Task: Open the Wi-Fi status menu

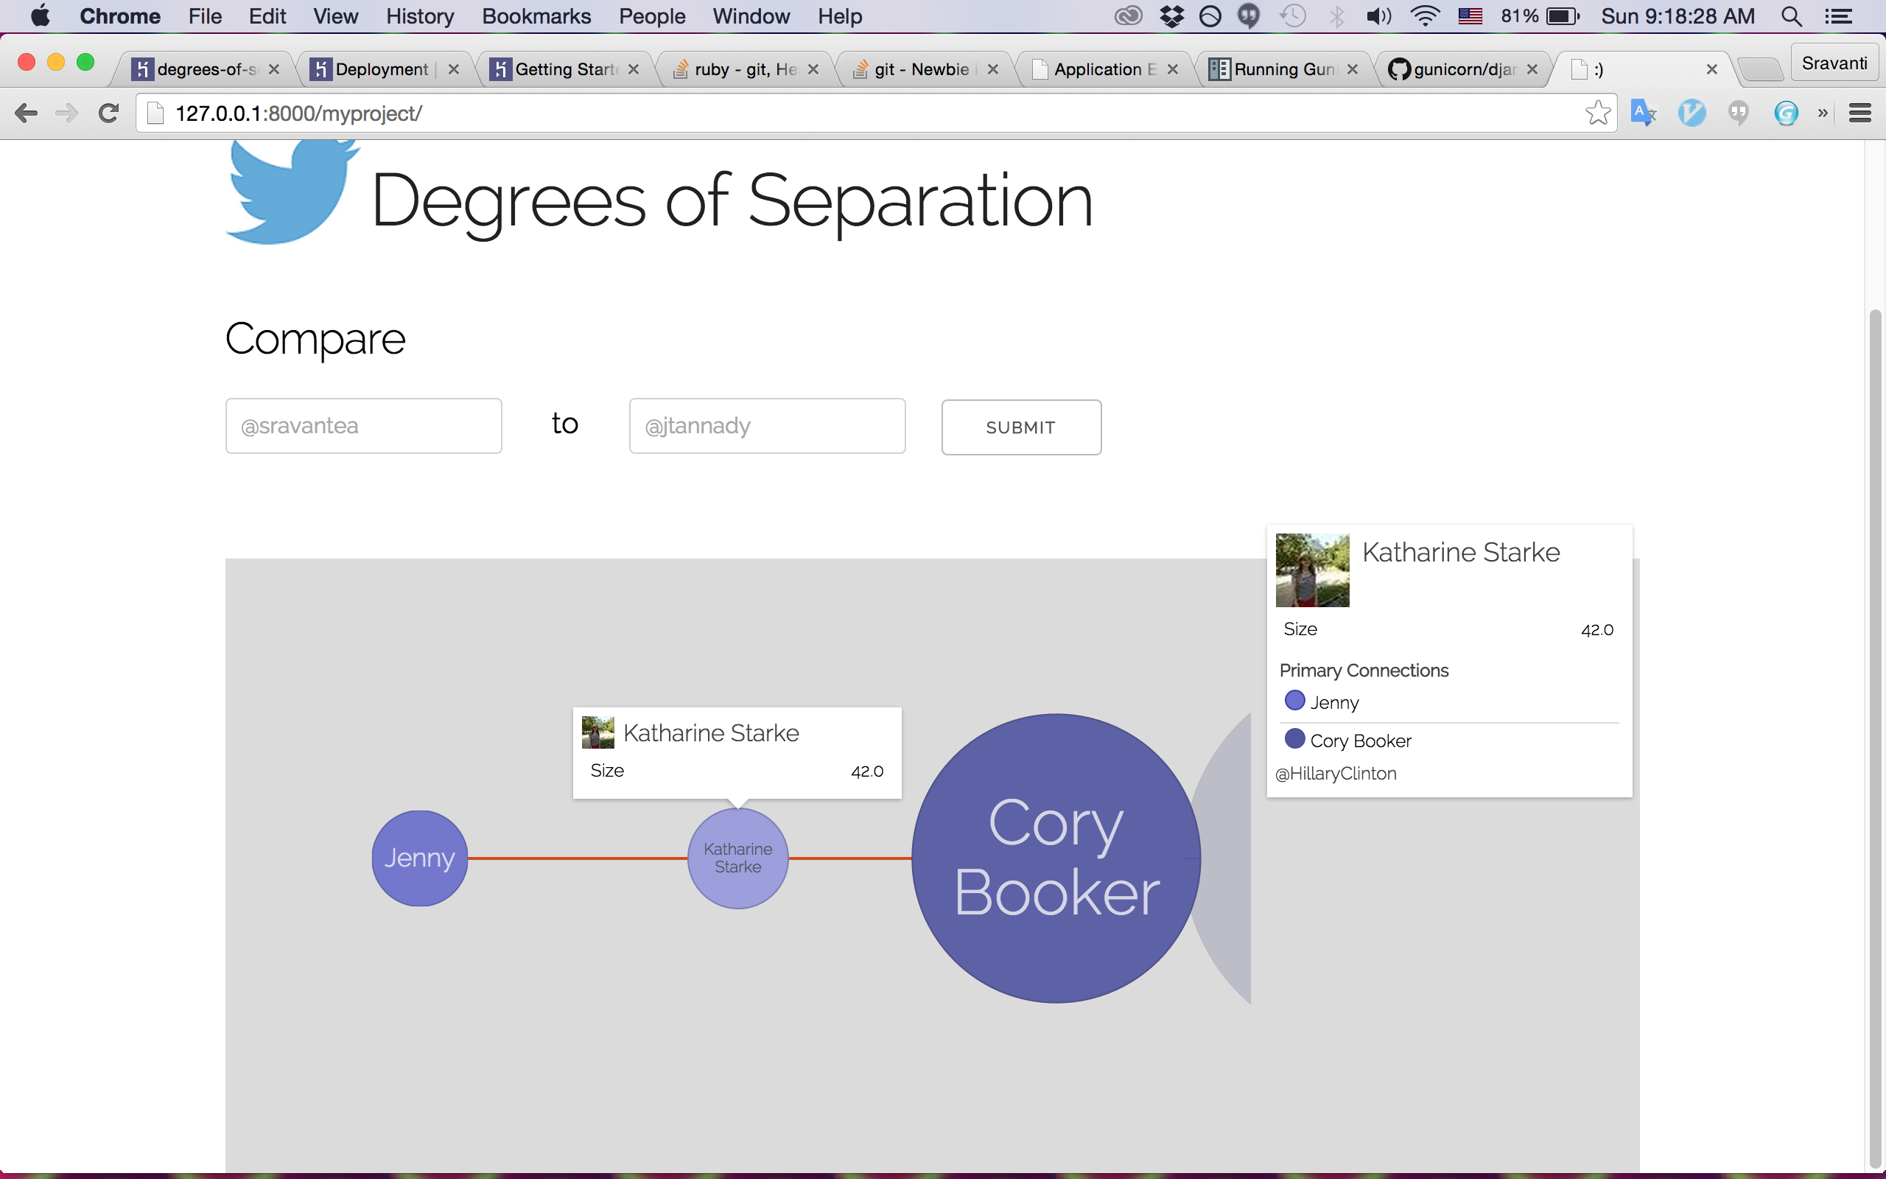Action: tap(1425, 16)
